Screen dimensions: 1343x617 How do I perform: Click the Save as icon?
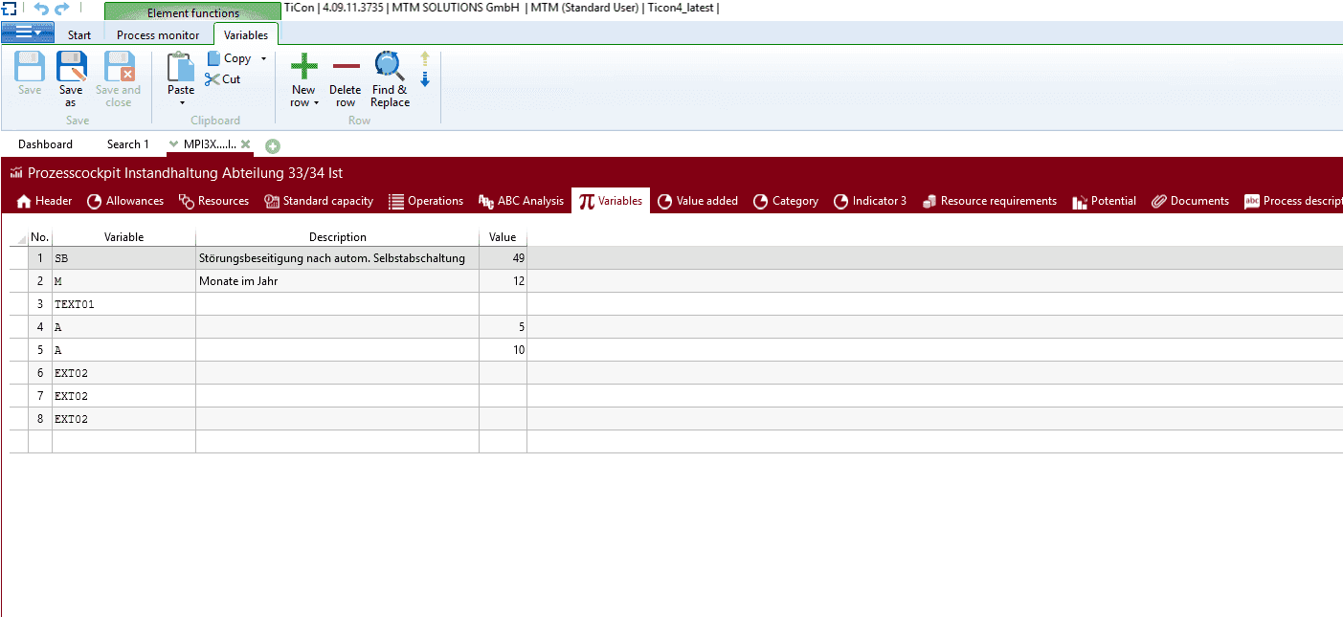tap(71, 68)
